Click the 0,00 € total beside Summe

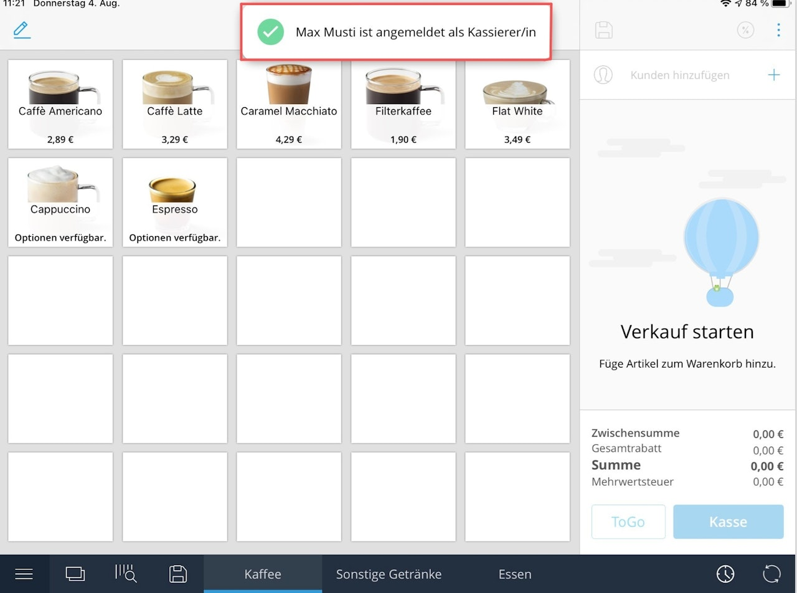(767, 466)
